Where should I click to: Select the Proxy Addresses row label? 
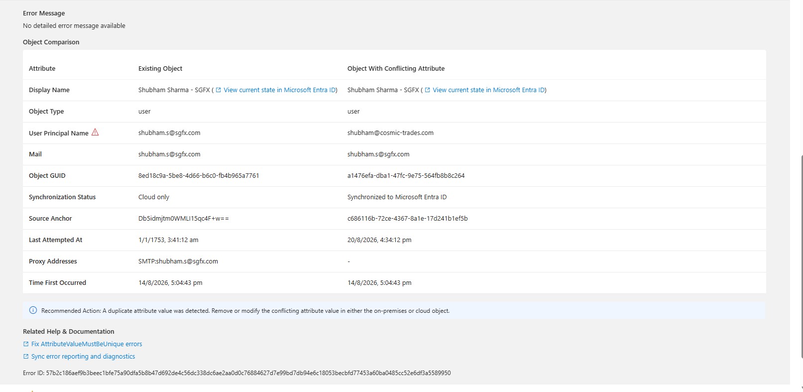coord(53,261)
